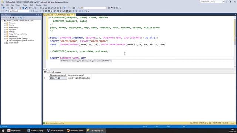Click the Display Estimated Execution Plan icon
Screen dimensions: 237x133
click(x=46, y=11)
